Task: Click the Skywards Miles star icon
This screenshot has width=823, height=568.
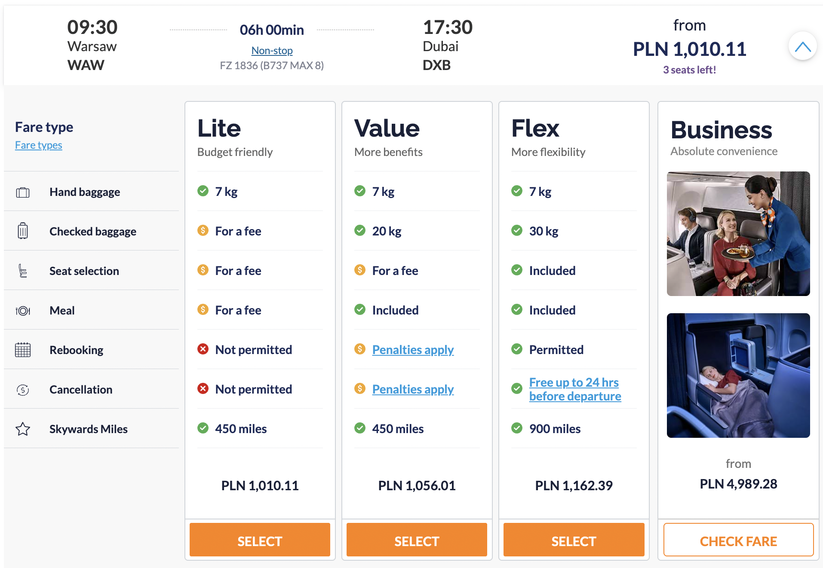Action: click(23, 429)
